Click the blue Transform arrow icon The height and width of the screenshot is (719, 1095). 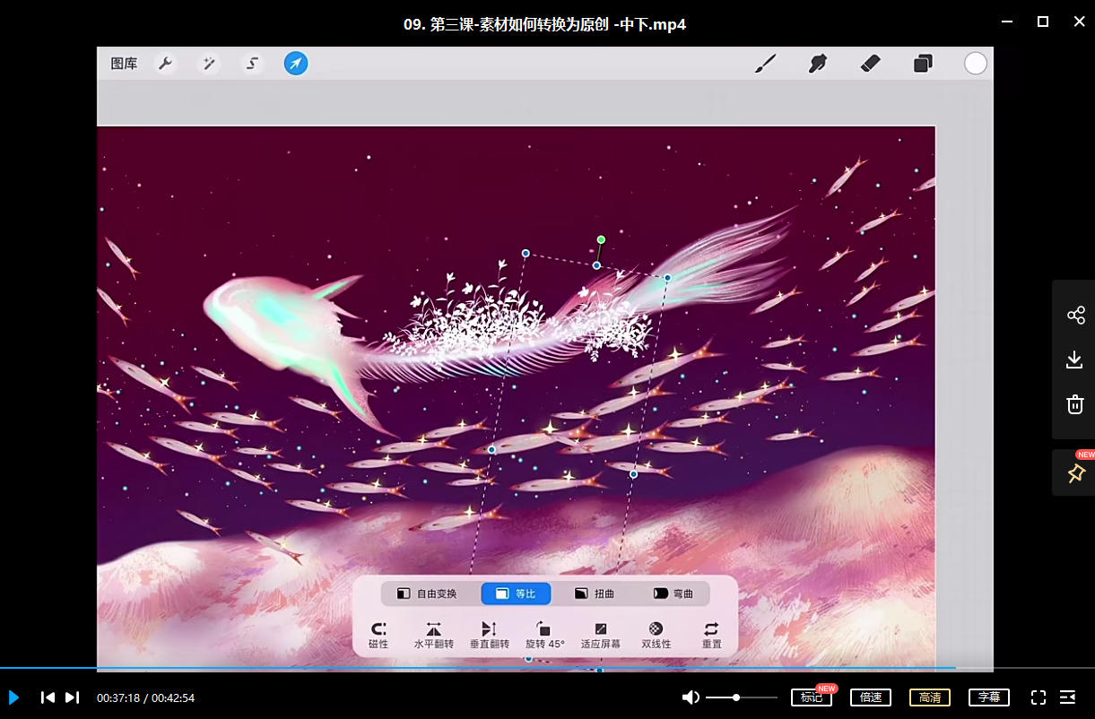pos(296,64)
